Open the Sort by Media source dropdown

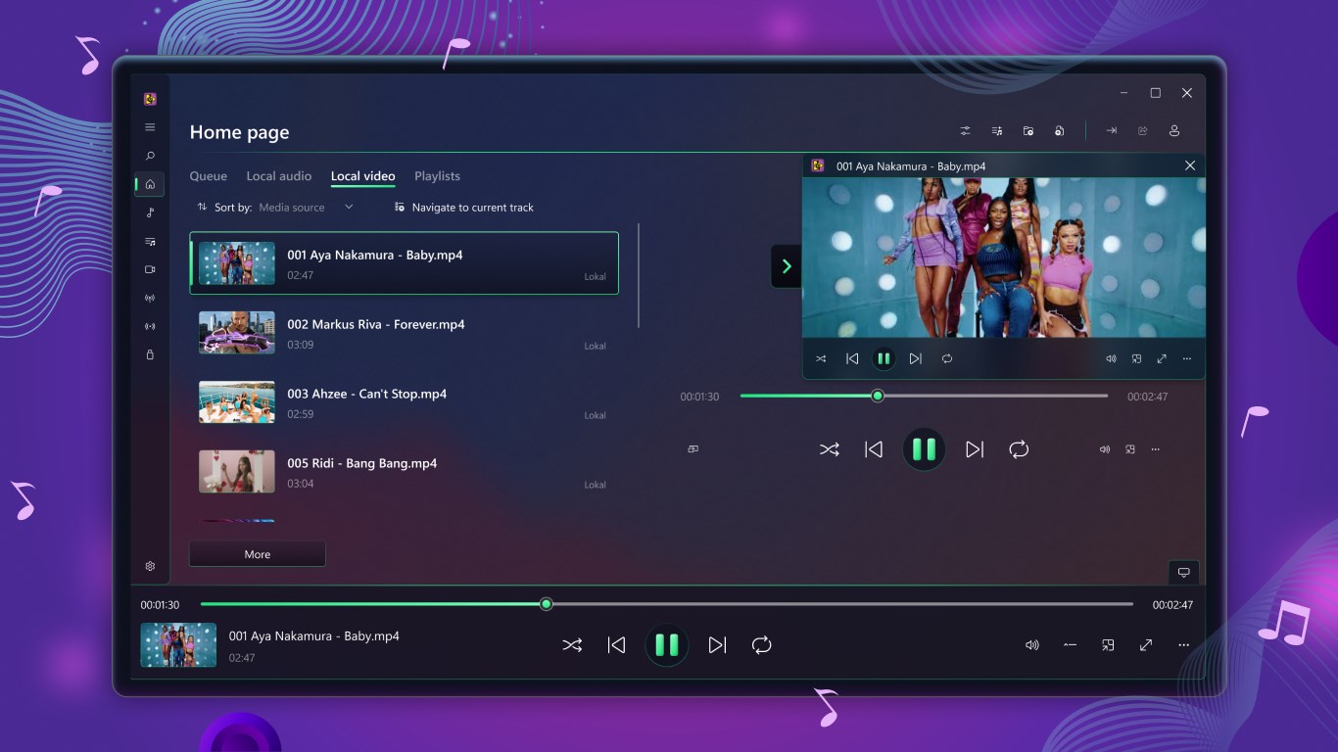(x=306, y=208)
